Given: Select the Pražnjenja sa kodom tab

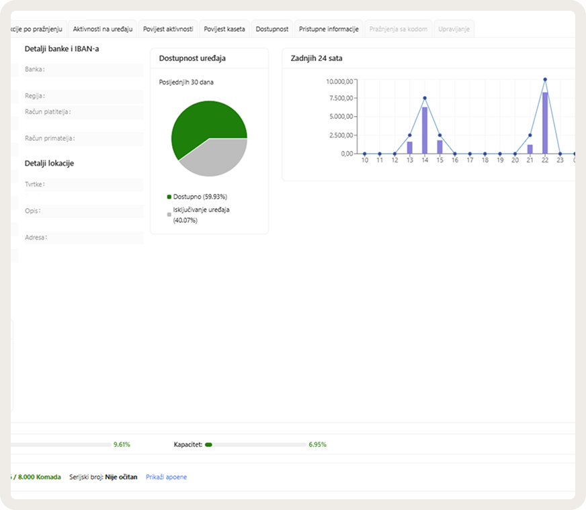Looking at the screenshot, I should (x=399, y=29).
